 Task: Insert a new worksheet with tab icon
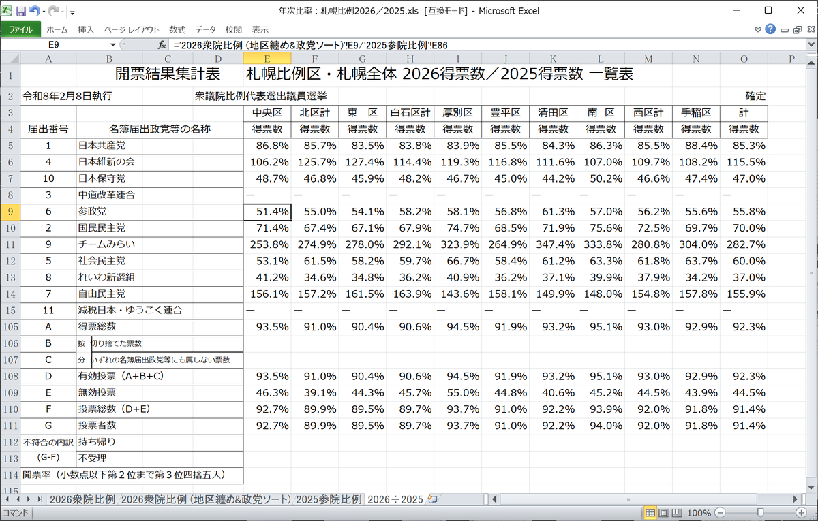[x=432, y=499]
